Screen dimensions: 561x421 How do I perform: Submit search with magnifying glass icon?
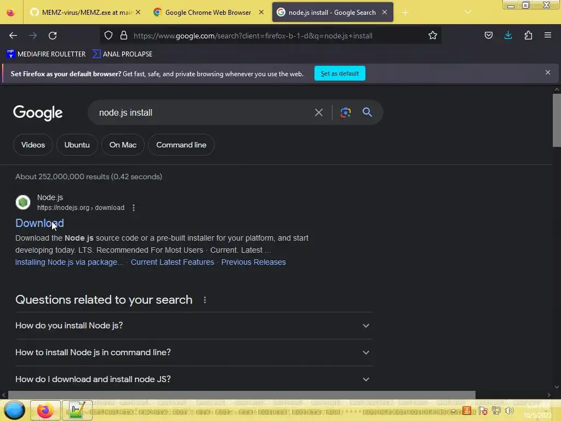pos(367,112)
